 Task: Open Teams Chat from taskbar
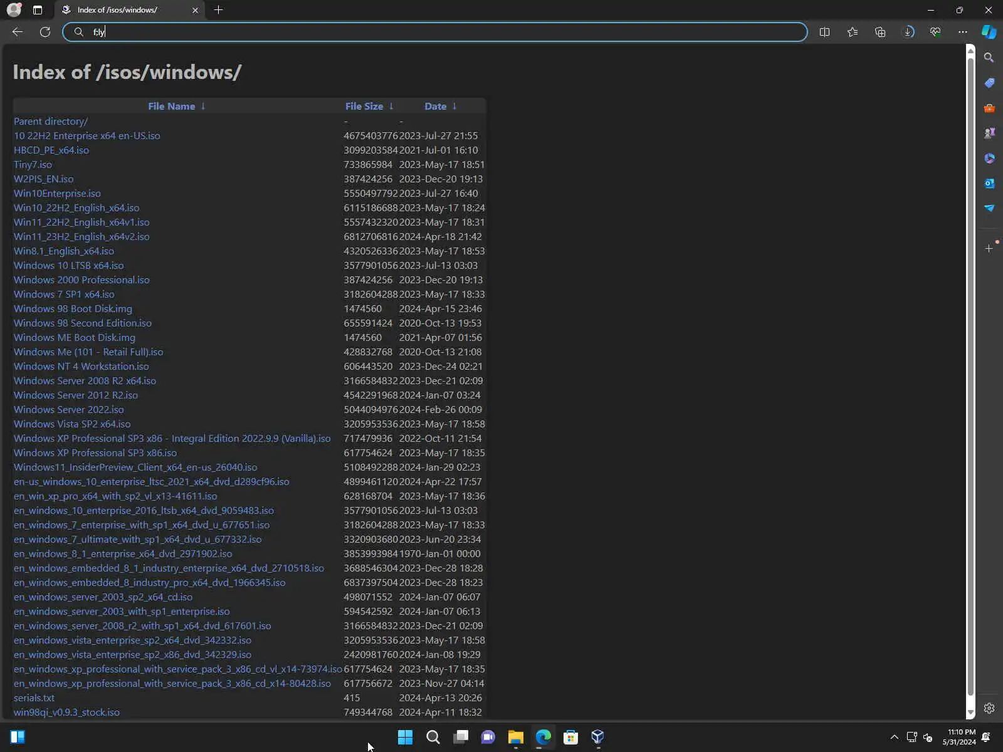point(488,737)
